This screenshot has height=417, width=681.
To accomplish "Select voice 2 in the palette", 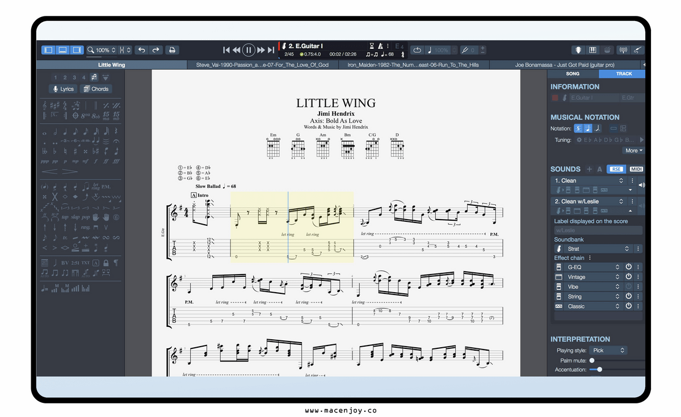I will point(65,77).
